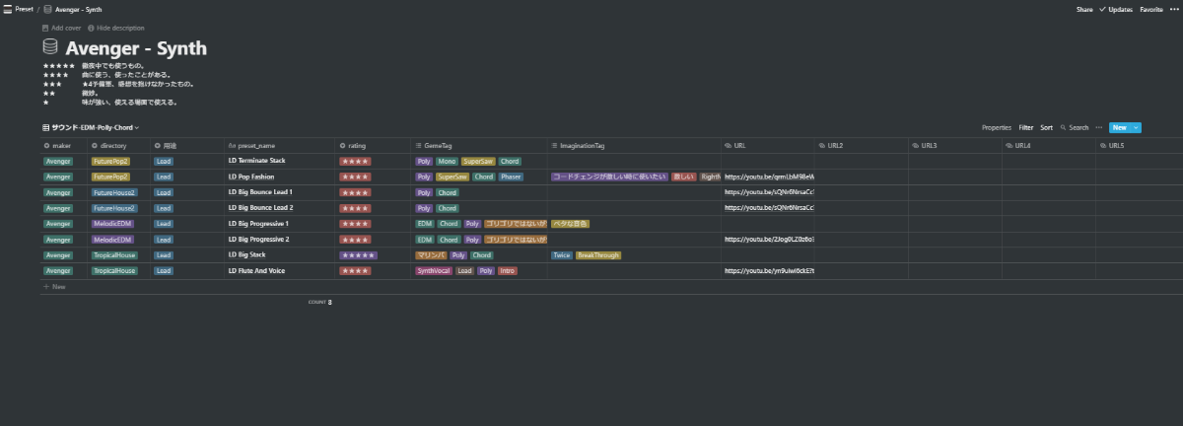This screenshot has height=426, width=1183.
Task: Open the URL4 column header
Action: point(1048,145)
